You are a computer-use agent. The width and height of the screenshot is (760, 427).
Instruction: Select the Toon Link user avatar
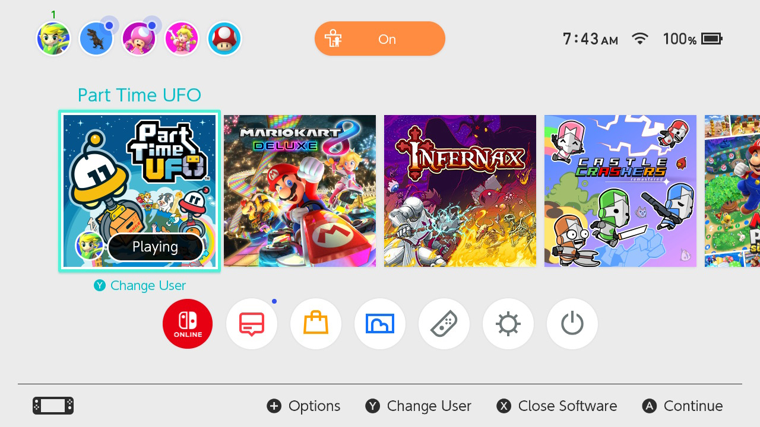[x=53, y=39]
